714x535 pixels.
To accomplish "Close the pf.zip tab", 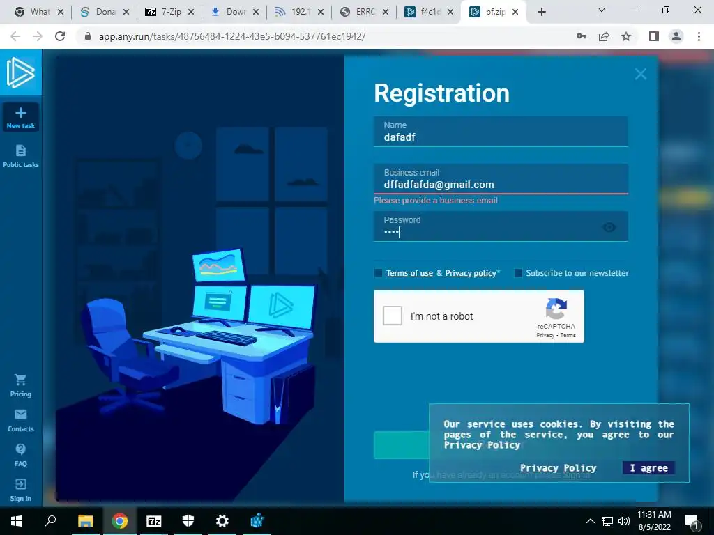I will pos(515,12).
